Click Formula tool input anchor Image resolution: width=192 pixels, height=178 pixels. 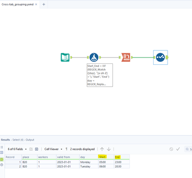[x=88, y=57]
